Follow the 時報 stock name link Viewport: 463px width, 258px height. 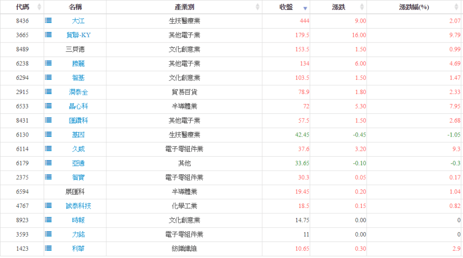(78, 221)
